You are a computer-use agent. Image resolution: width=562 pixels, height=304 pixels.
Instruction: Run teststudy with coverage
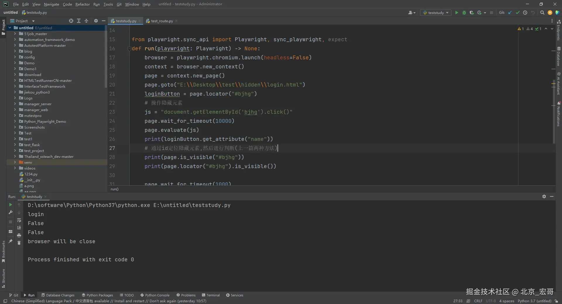472,13
